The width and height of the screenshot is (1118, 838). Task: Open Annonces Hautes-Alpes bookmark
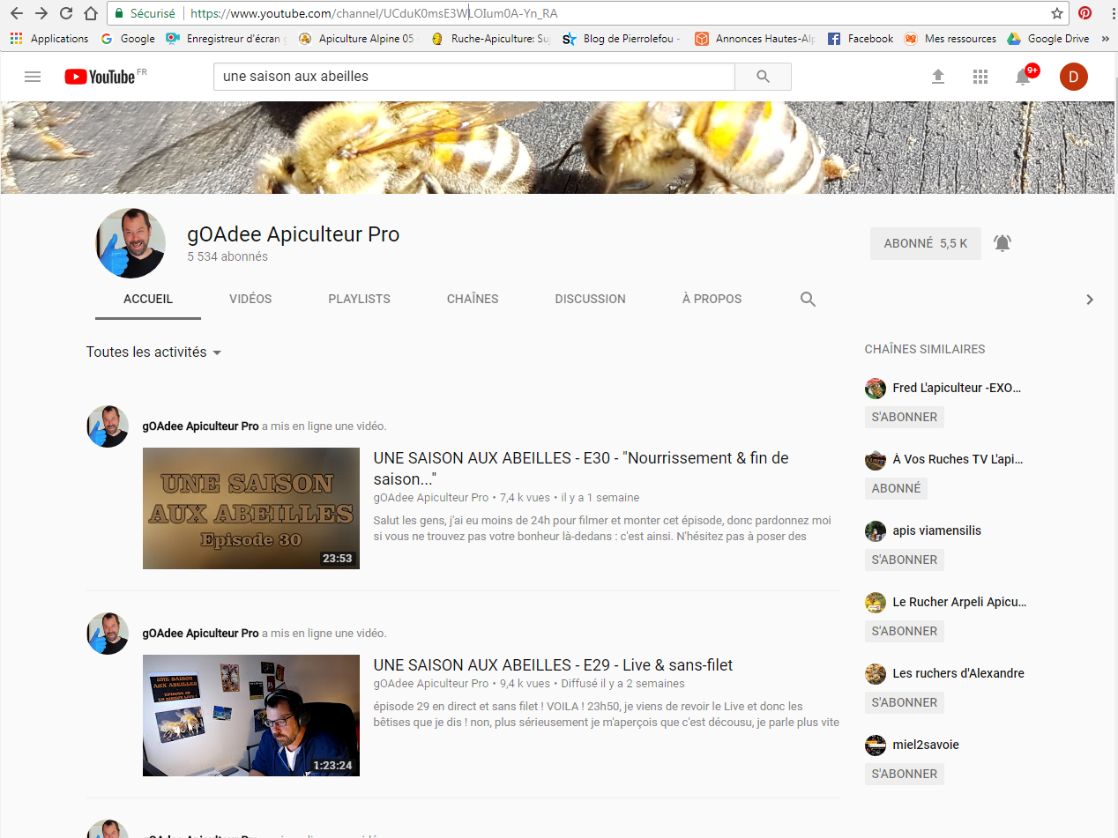[756, 39]
